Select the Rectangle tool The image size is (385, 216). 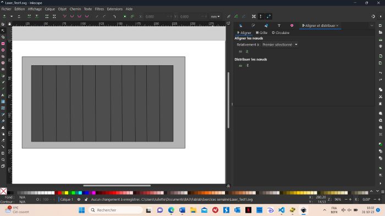(x=3, y=43)
